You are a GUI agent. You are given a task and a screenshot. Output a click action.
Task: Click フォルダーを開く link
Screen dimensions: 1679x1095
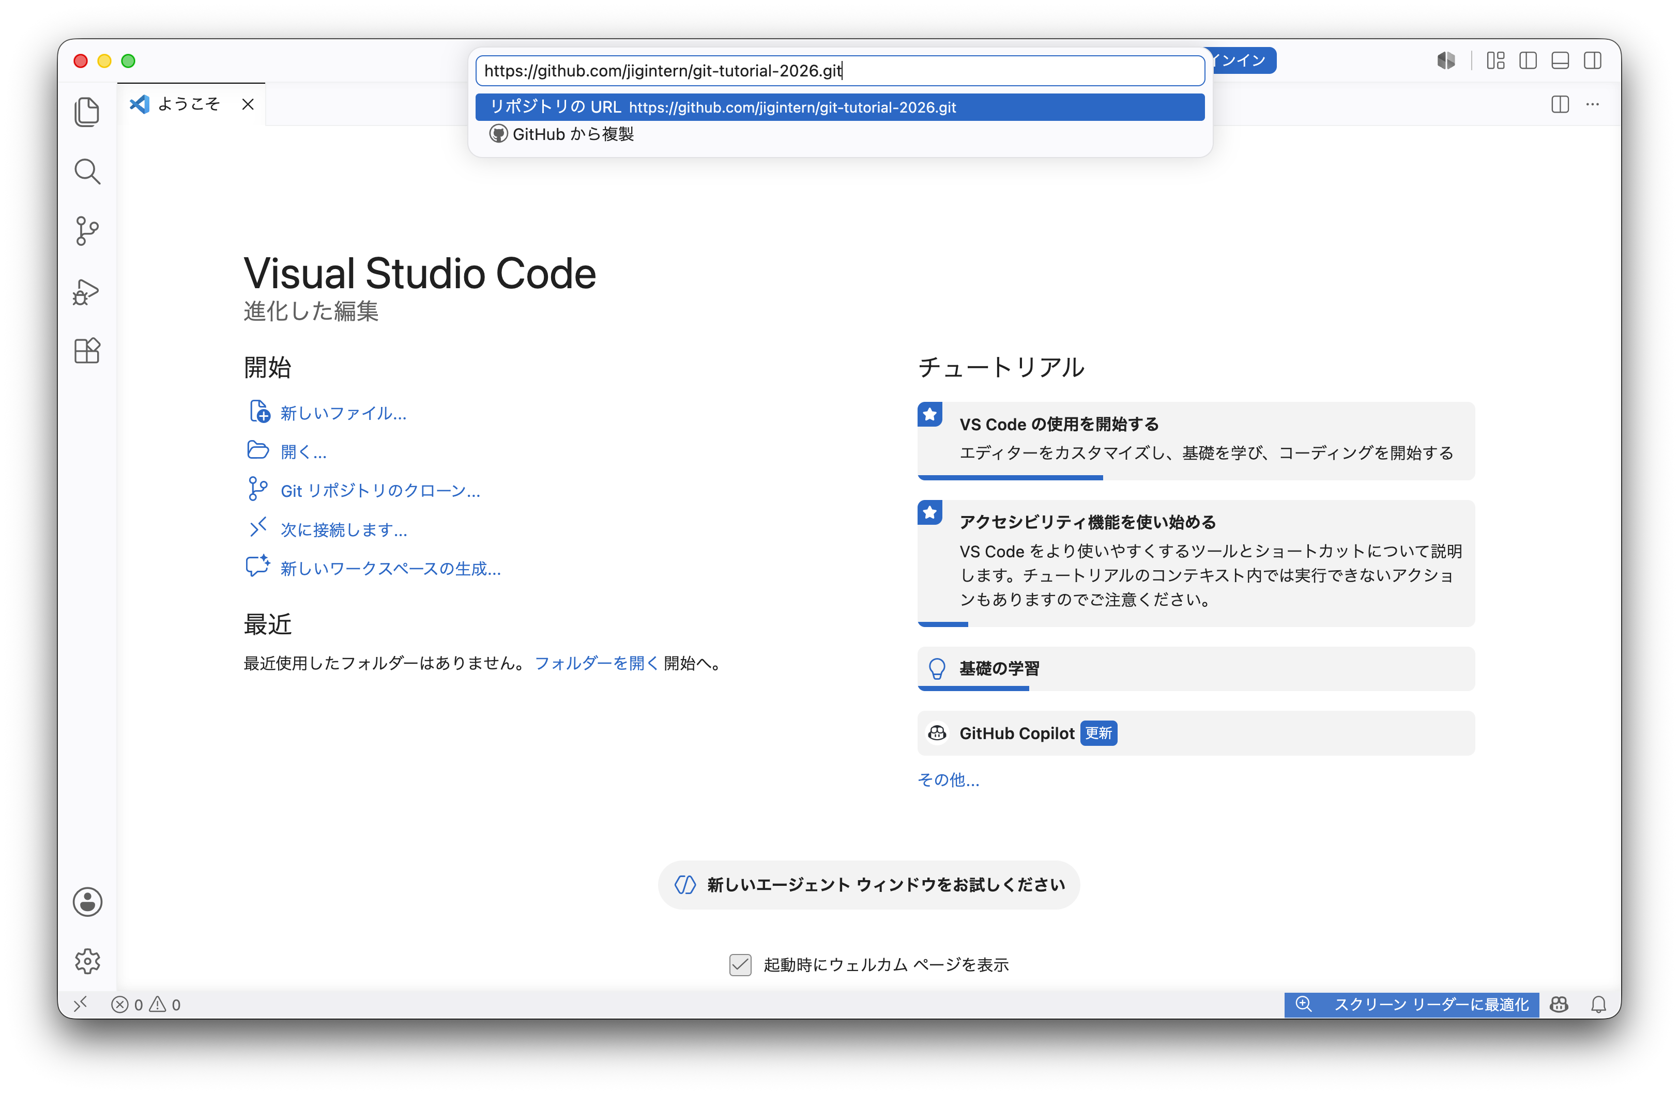tap(597, 663)
